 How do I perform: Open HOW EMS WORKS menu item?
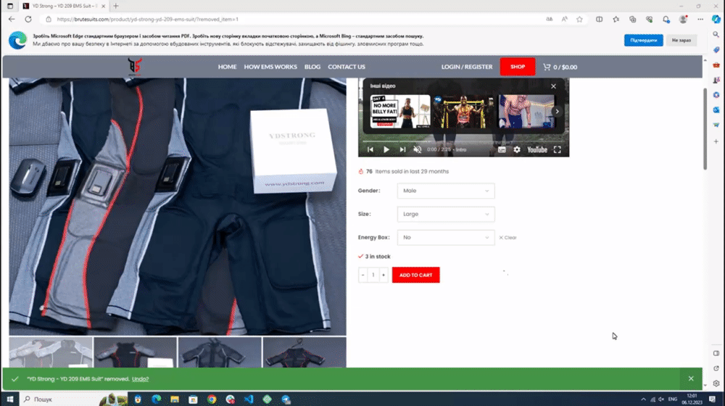coord(270,67)
